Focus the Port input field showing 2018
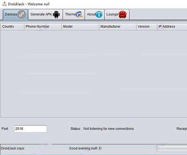 [30, 129]
